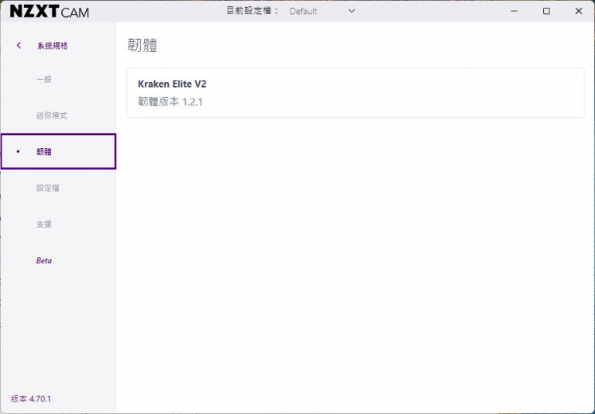The height and width of the screenshot is (414, 595).
Task: Click the 韌體 page heading
Action: point(143,46)
